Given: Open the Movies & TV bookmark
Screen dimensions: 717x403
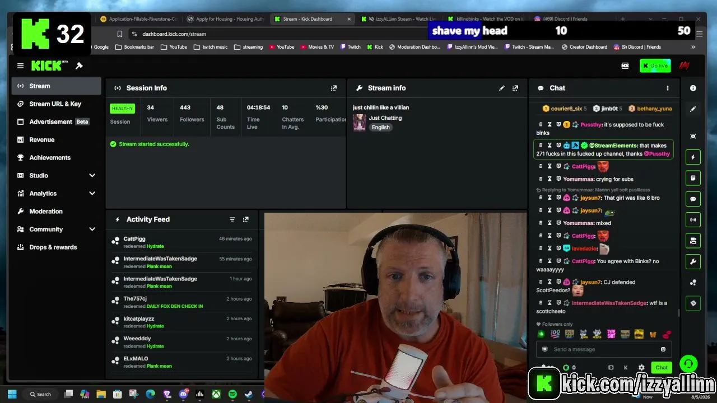Looking at the screenshot, I should click(317, 47).
